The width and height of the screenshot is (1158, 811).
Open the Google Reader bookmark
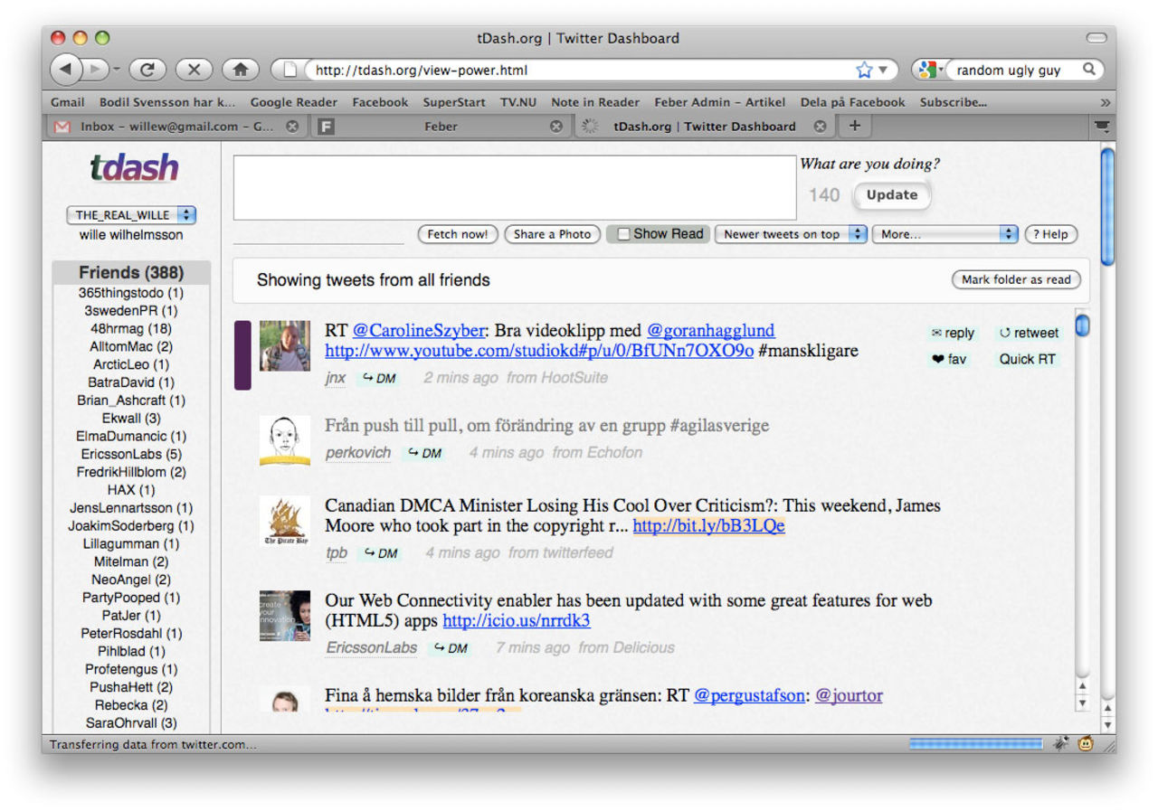(293, 102)
